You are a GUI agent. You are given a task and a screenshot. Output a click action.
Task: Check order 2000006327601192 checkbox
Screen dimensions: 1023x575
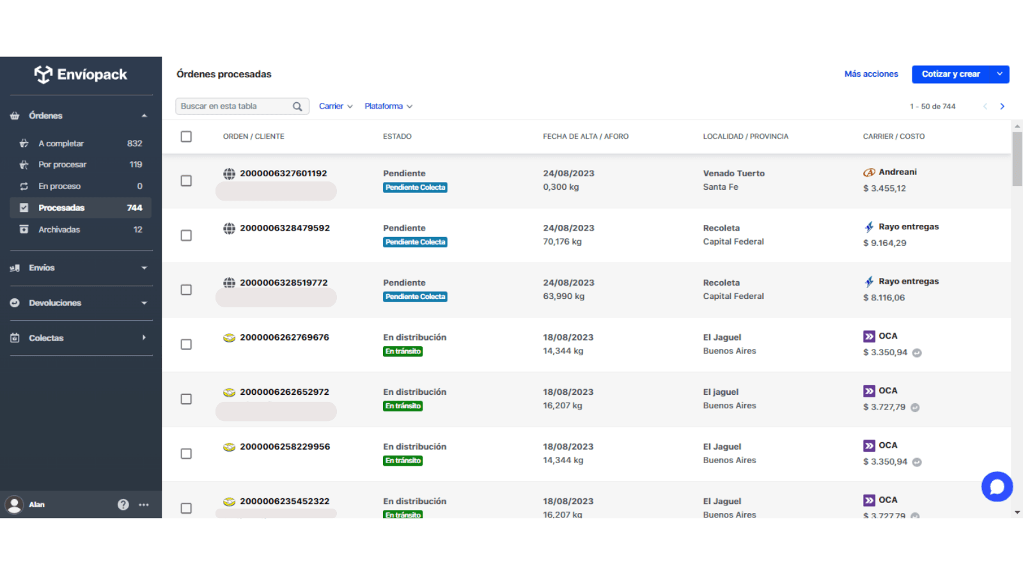[x=186, y=181]
